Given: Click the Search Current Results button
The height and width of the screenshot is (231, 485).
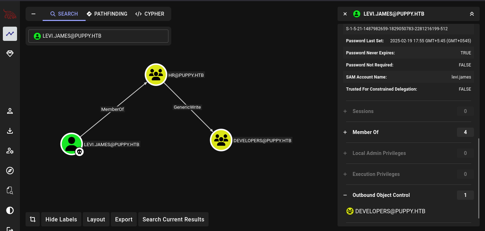Looking at the screenshot, I should point(173,219).
